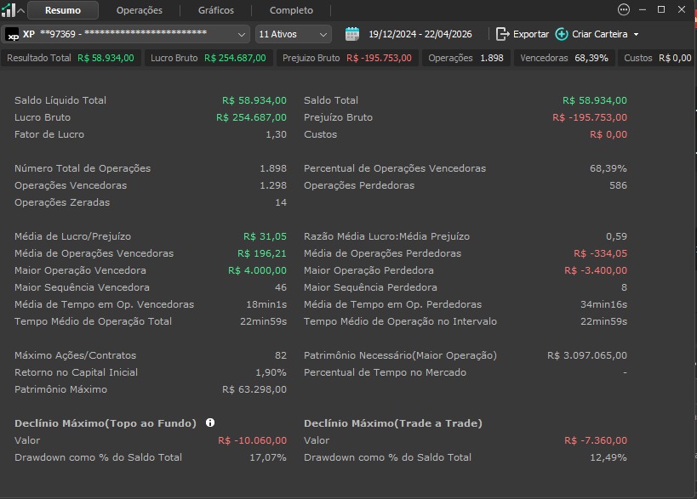Click the calendar date range icon
697x499 pixels.
[x=352, y=34]
